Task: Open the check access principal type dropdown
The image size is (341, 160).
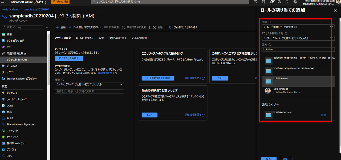Action: tap(89, 84)
